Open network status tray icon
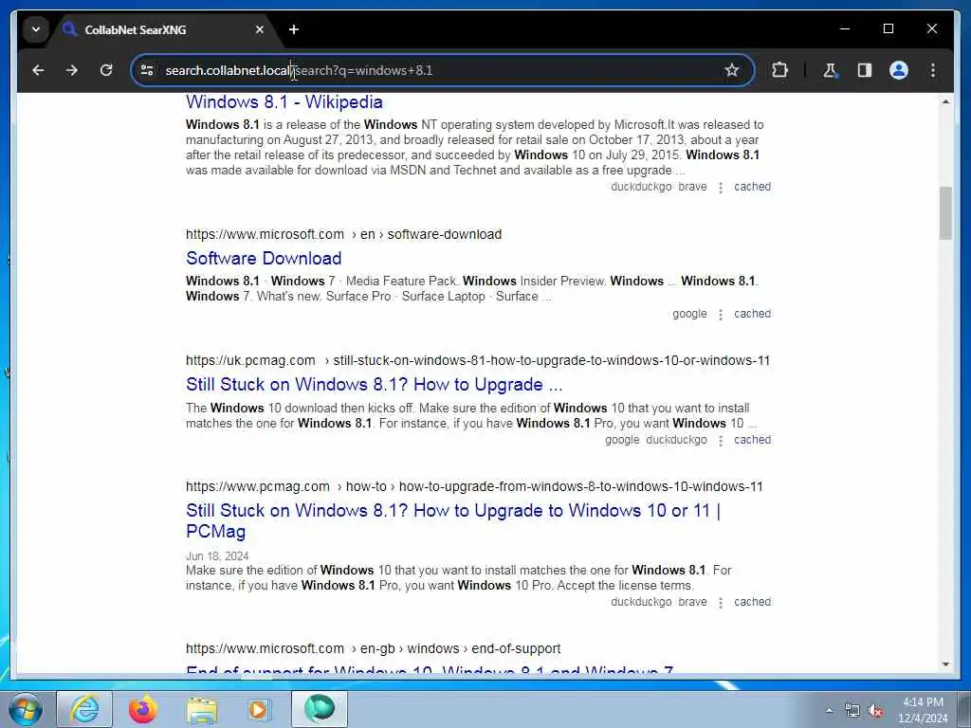 pyautogui.click(x=852, y=711)
